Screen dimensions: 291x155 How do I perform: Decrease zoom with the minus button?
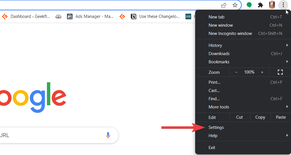click(236, 72)
